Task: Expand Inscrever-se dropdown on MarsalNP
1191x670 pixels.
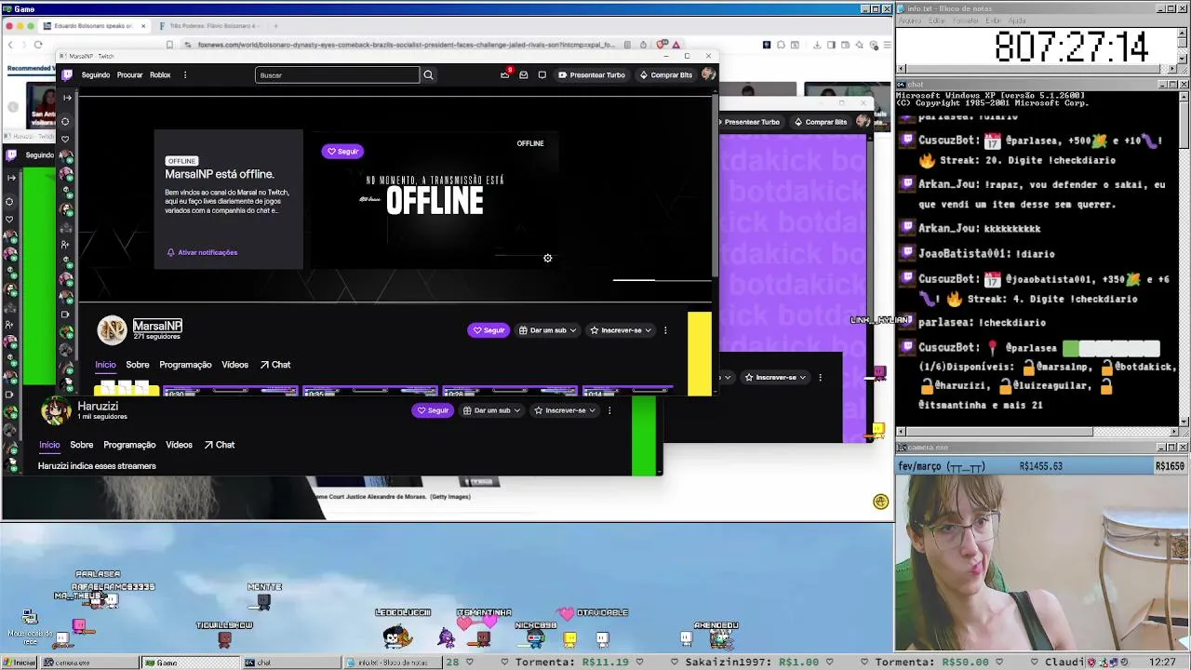Action: tap(621, 330)
